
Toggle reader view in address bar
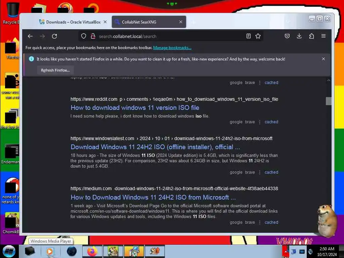click(248, 36)
